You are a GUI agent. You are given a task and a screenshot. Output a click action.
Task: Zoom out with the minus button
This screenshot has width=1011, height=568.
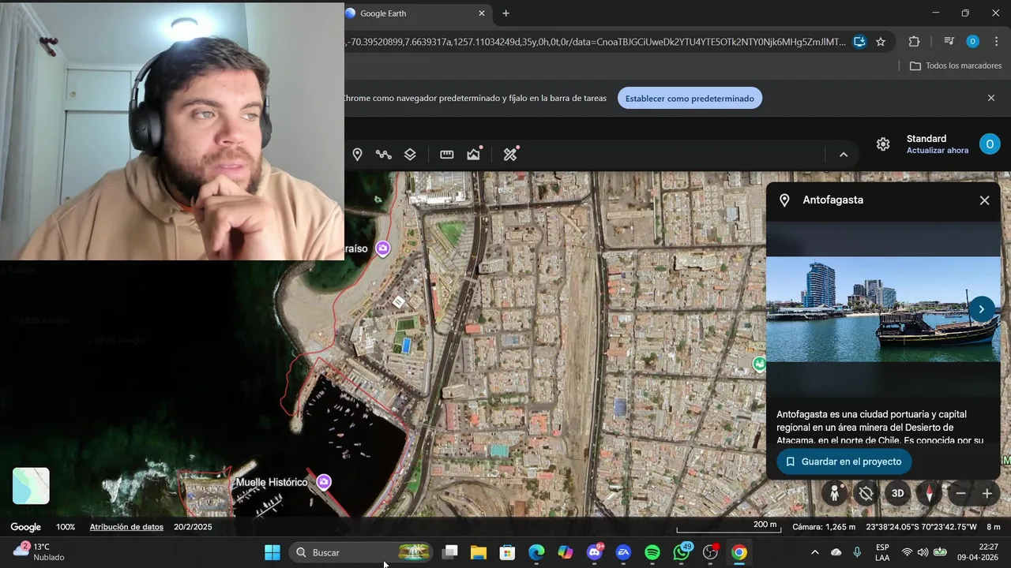(x=960, y=493)
